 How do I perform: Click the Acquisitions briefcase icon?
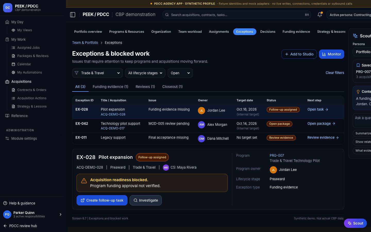point(7,81)
